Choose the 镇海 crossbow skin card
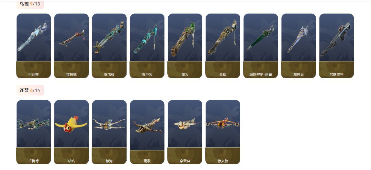Viewport: 371px width, 170px height. pos(109,132)
